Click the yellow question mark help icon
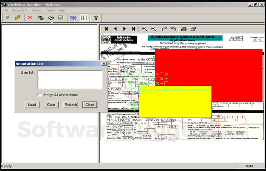The height and width of the screenshot is (171, 266). tap(96, 18)
